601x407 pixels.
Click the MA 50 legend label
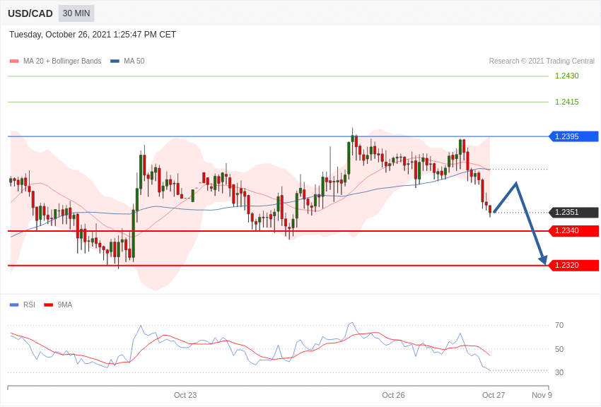click(x=134, y=61)
